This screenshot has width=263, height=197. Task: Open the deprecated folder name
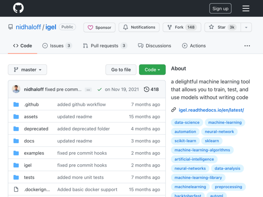(x=36, y=128)
